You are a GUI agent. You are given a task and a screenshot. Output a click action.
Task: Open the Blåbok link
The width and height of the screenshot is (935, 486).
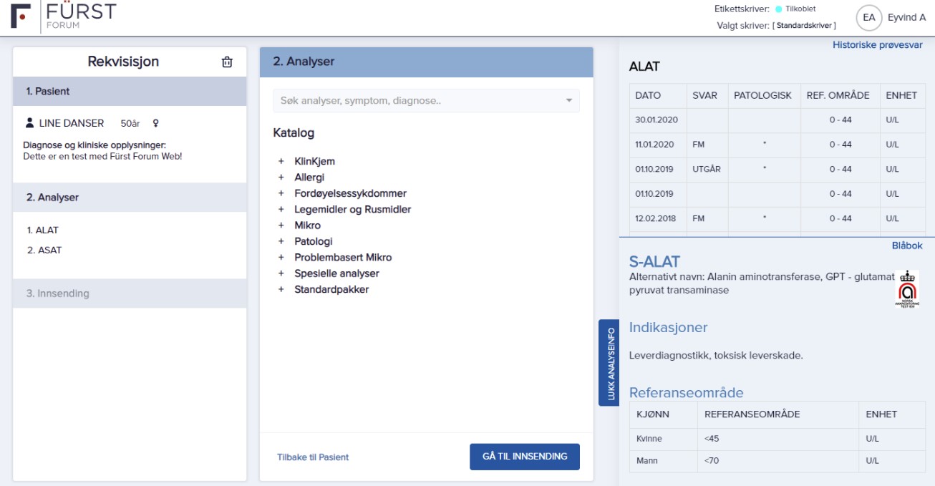pos(906,246)
